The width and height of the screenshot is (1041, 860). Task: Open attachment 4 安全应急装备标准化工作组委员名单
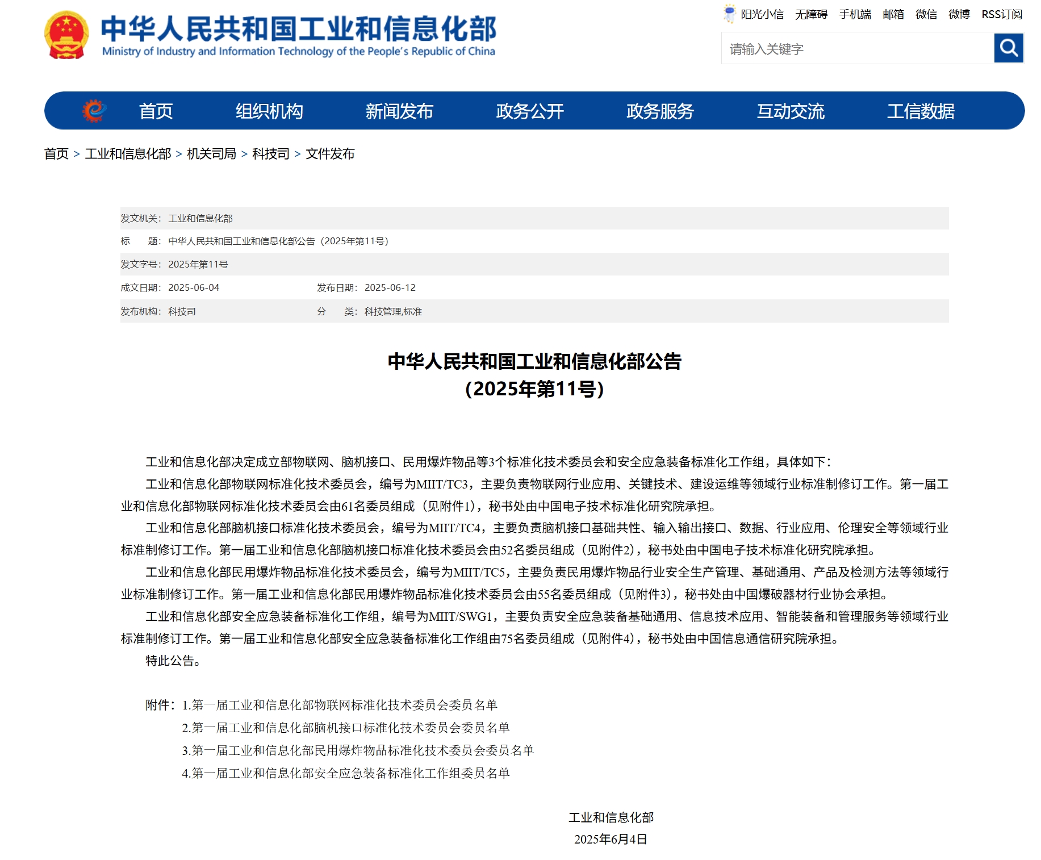(346, 773)
